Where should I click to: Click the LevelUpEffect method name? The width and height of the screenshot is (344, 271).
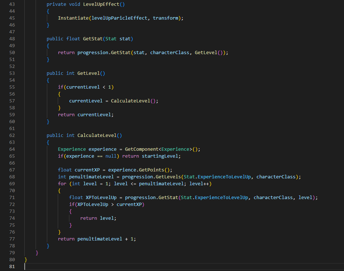point(101,4)
